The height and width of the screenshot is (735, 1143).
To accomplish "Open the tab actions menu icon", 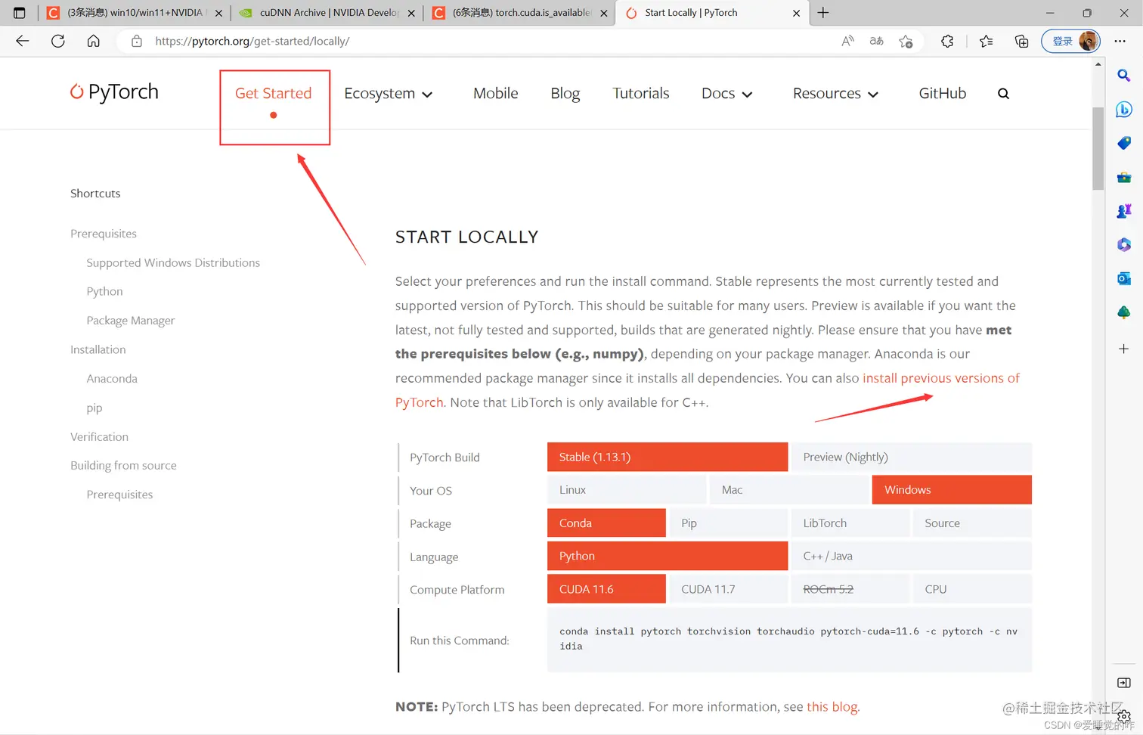I will point(19,13).
